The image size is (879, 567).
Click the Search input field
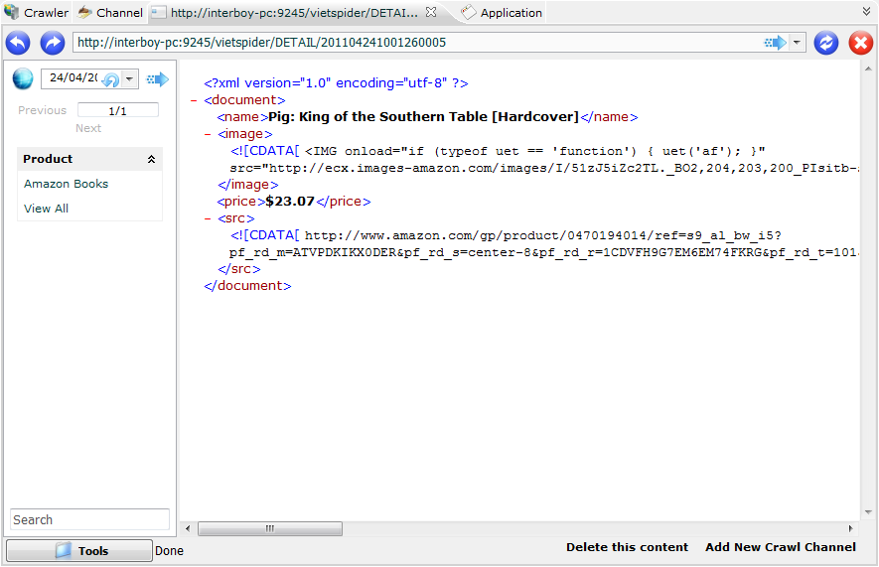[89, 519]
